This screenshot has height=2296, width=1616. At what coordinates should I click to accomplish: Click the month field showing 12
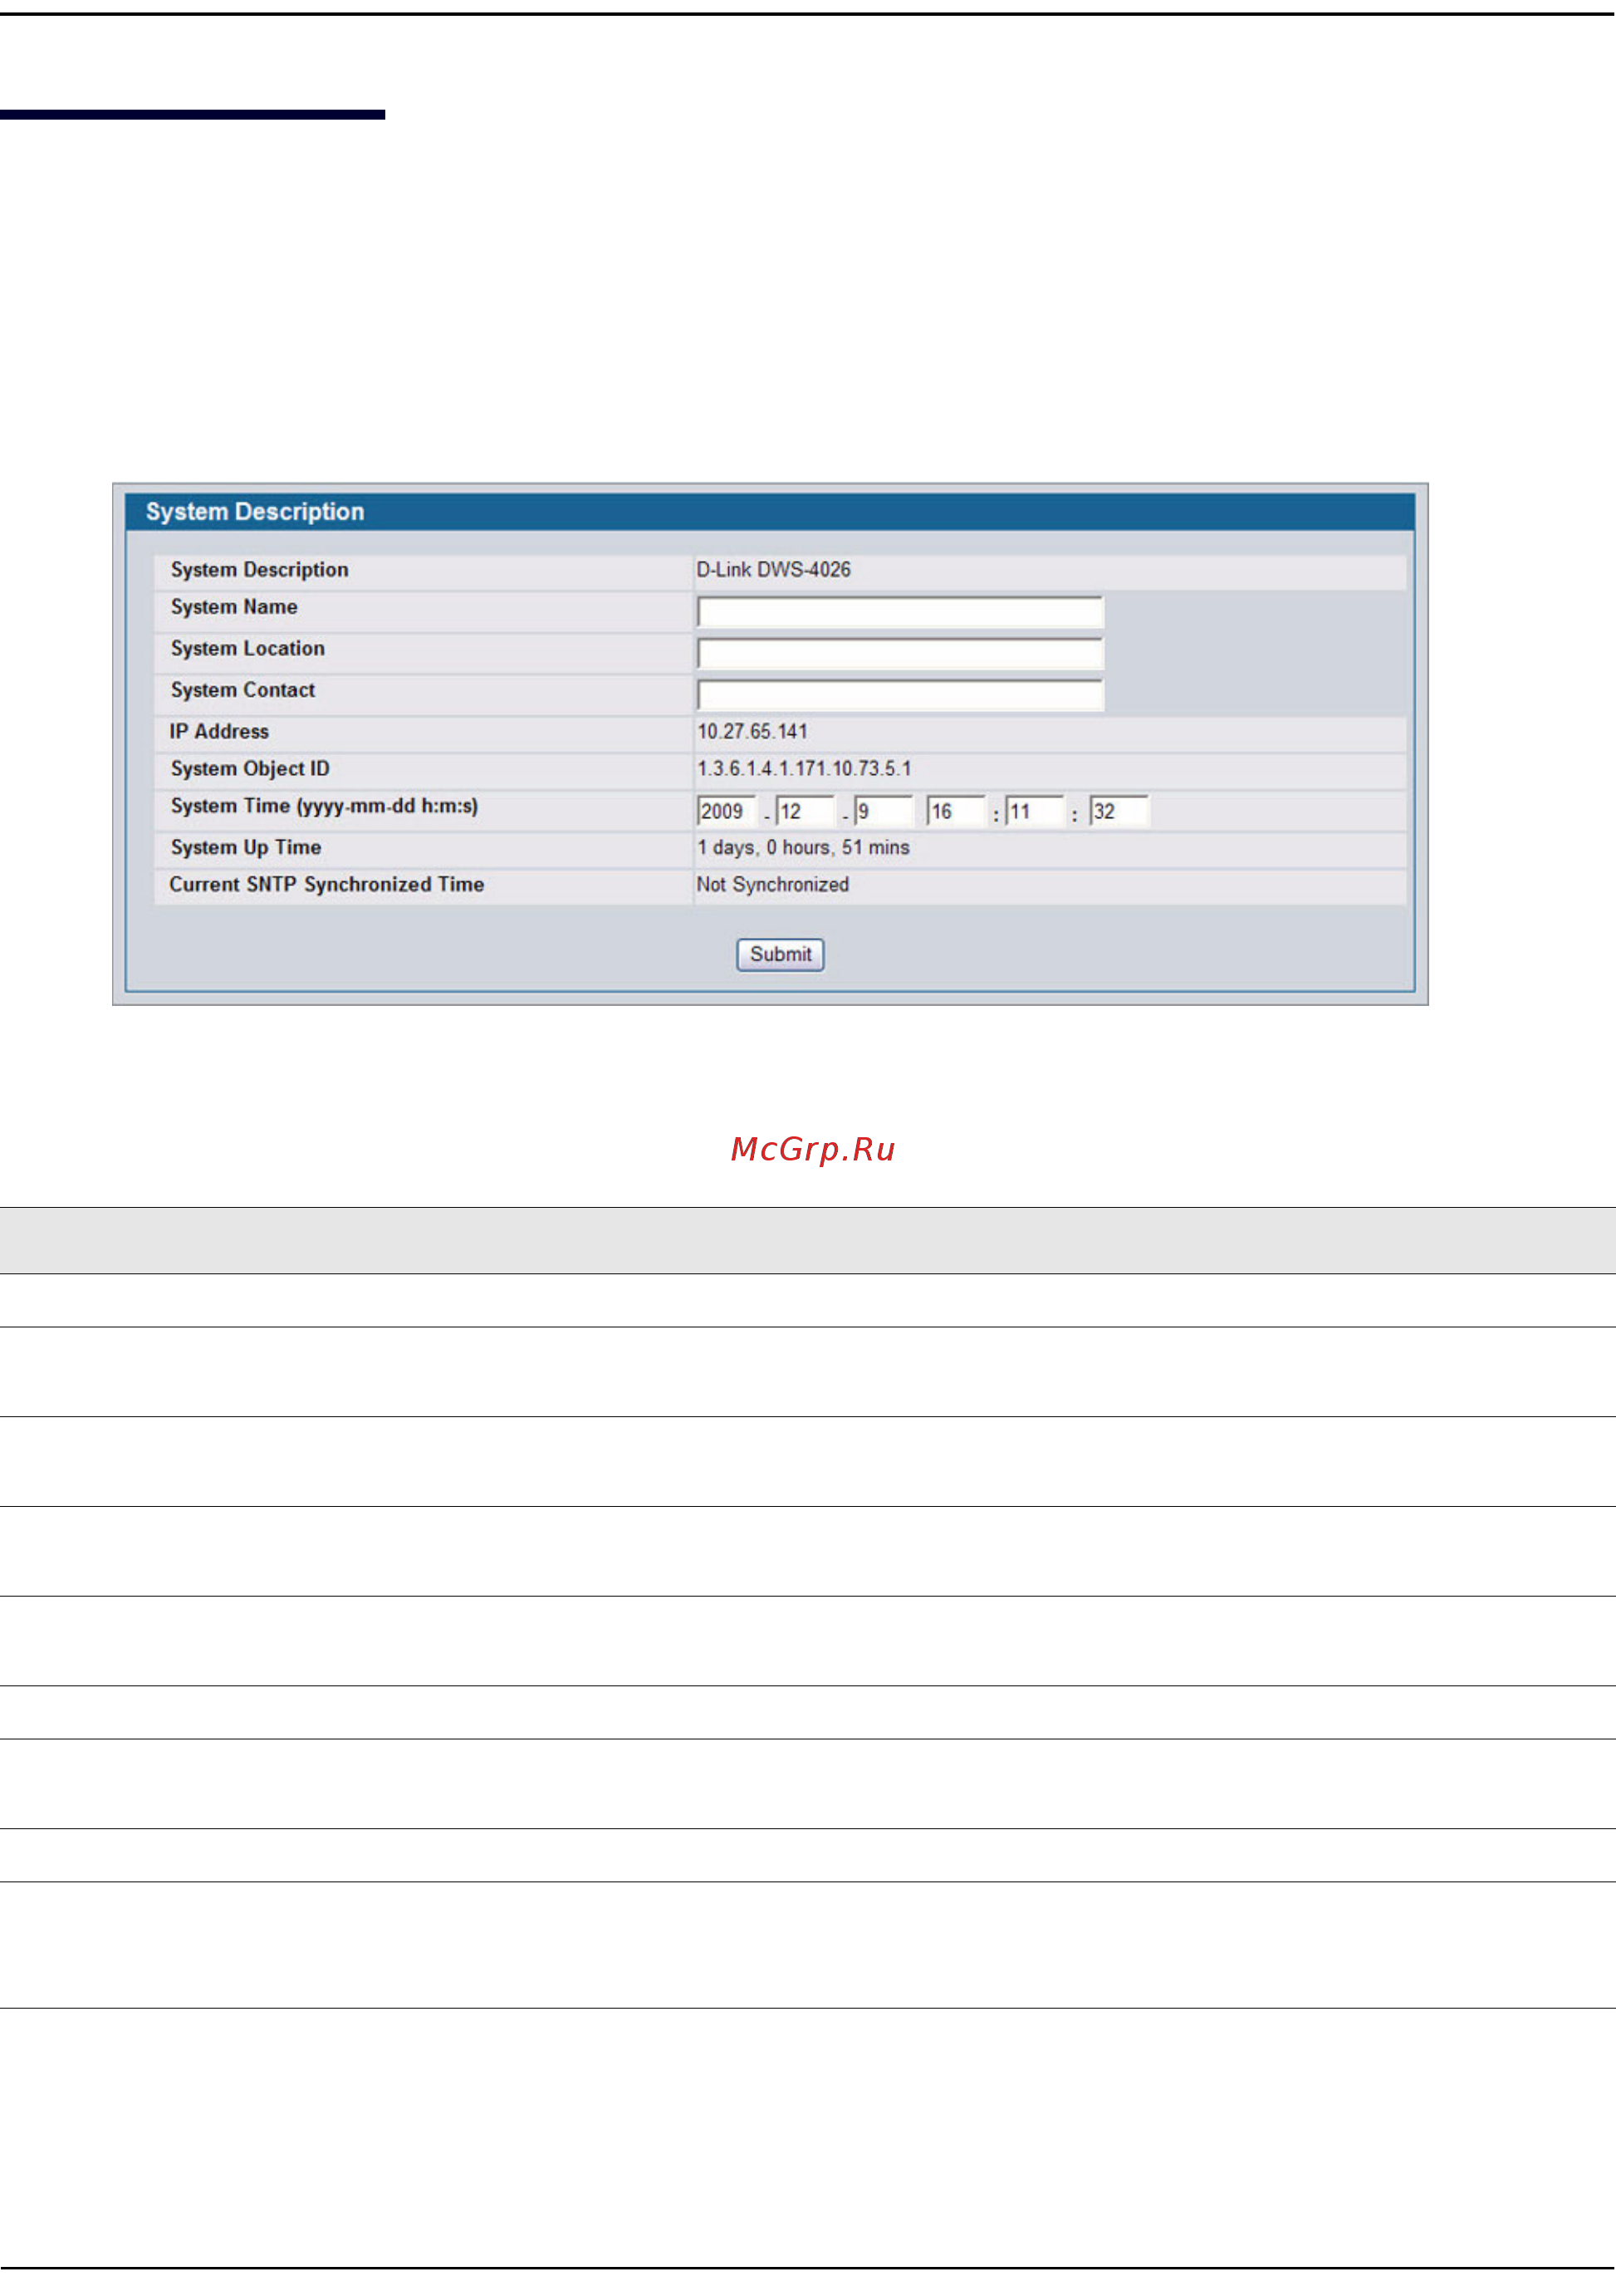(x=805, y=811)
